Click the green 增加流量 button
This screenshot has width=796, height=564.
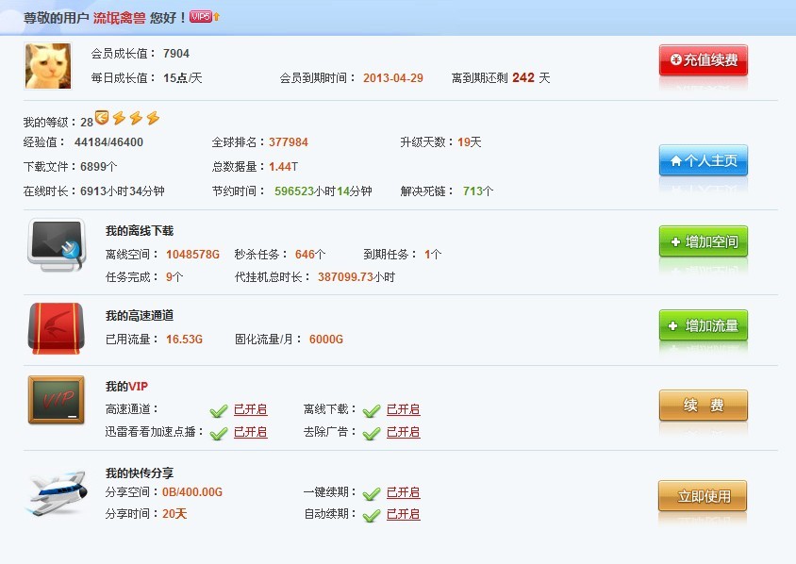pos(703,324)
